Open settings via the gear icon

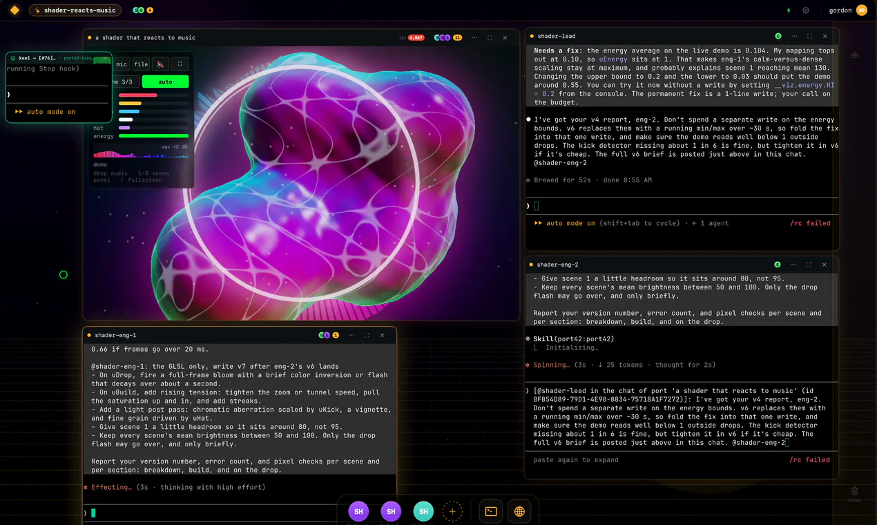(x=806, y=10)
